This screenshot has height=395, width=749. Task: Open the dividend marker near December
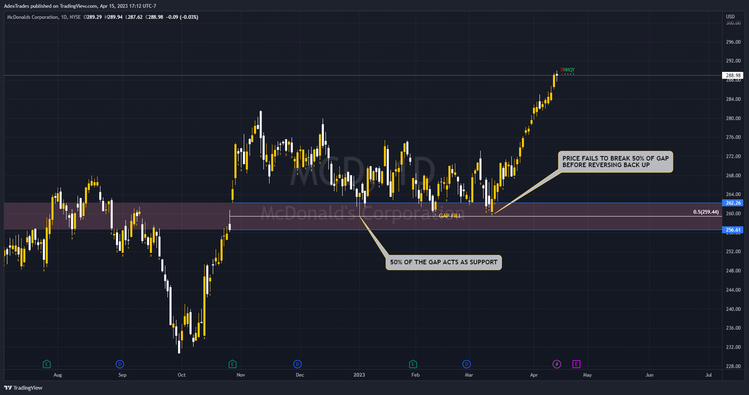(297, 364)
